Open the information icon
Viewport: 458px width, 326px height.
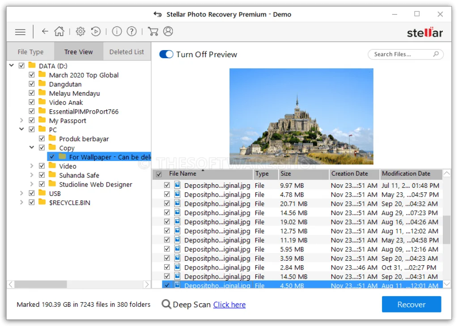click(117, 31)
